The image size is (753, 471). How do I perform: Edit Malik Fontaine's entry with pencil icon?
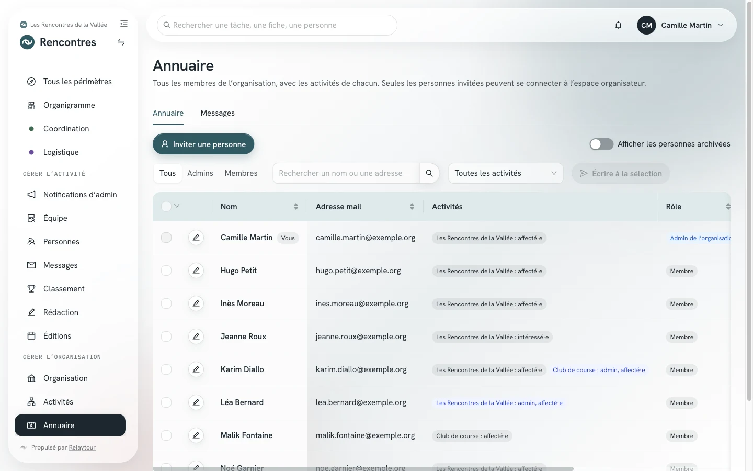[x=196, y=435]
